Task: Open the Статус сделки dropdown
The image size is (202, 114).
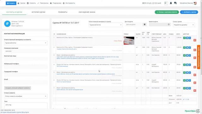Action: click(x=184, y=25)
